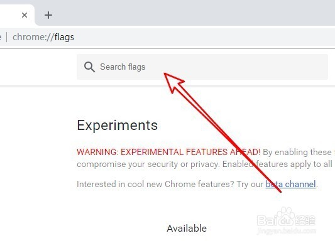335x243 pixels.
Task: Click the red WARNING: EXPERIMENTAL FEATURES text
Action: point(168,152)
